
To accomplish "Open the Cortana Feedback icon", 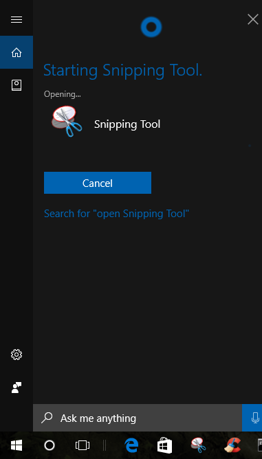I will [x=17, y=388].
